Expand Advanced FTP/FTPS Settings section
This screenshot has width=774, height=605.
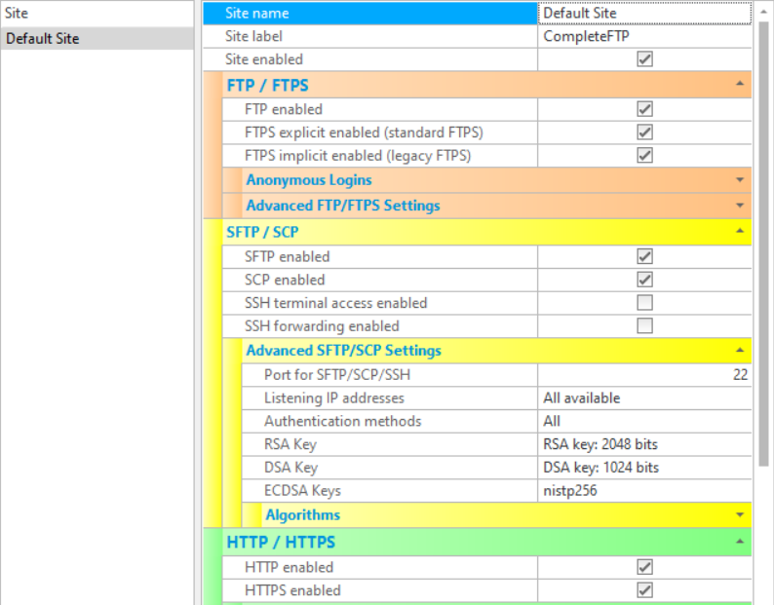coord(740,206)
